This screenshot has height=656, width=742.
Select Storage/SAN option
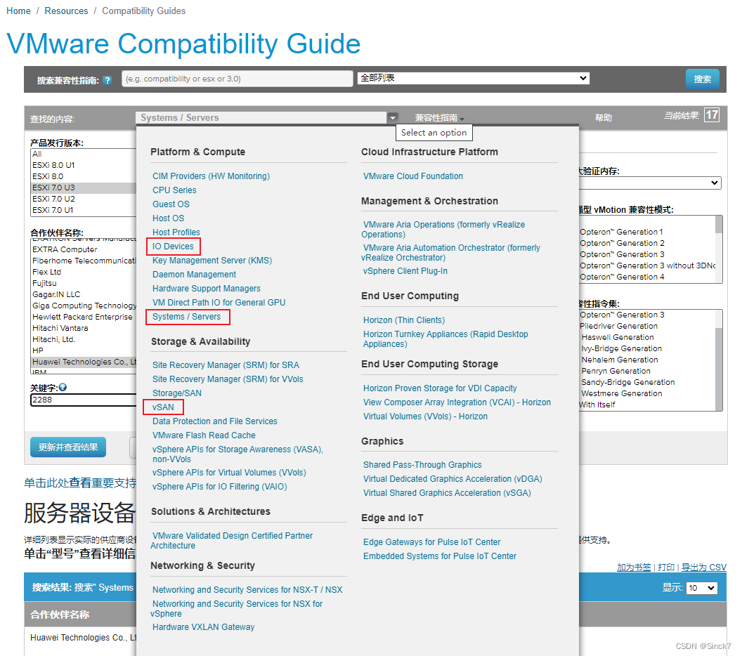[x=177, y=393]
